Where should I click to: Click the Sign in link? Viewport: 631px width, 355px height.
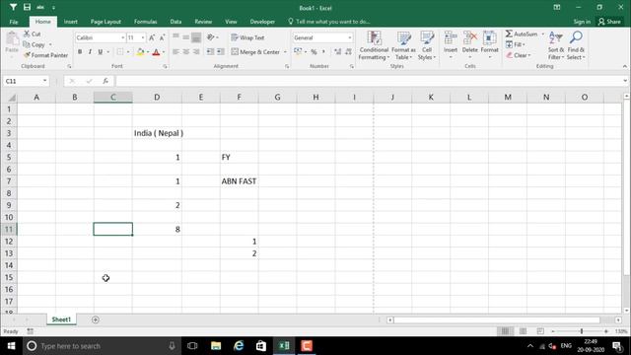pos(582,22)
